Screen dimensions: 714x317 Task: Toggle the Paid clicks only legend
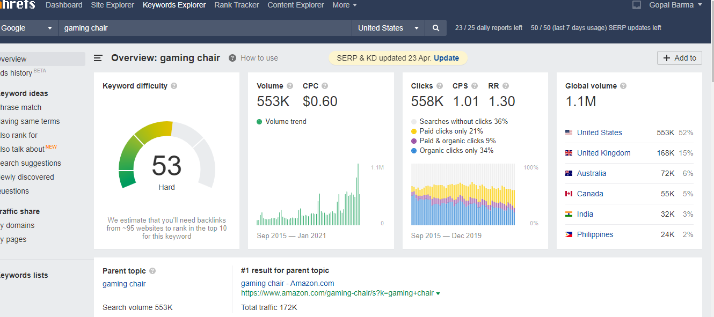pyautogui.click(x=414, y=131)
